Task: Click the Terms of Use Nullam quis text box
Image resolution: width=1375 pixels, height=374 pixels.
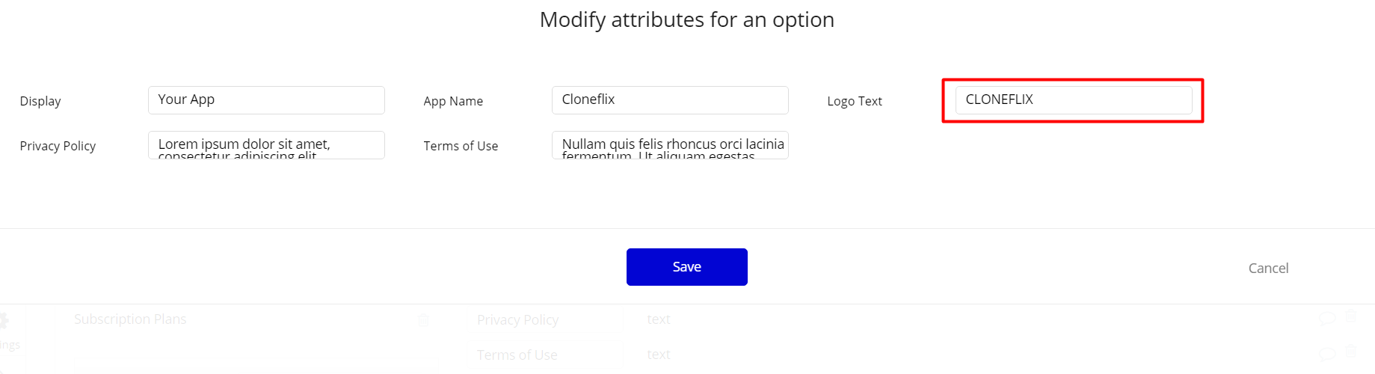Action: 670,145
